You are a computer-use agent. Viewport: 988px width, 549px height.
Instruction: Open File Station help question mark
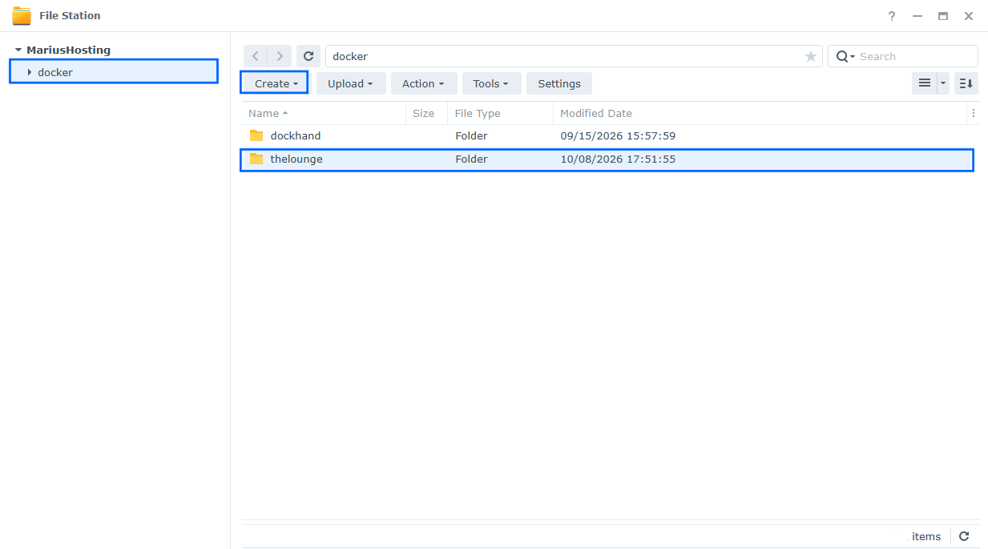892,16
